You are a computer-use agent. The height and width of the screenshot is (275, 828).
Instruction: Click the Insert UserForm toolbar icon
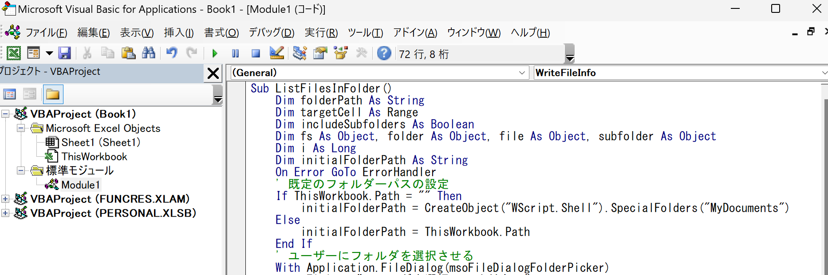33,54
